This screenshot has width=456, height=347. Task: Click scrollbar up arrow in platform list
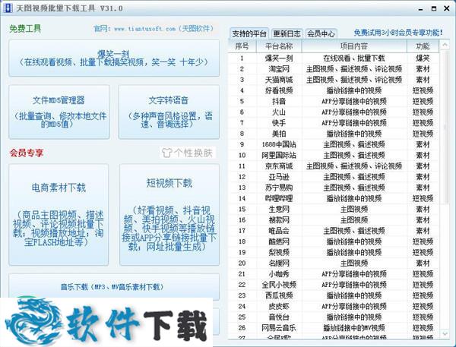click(x=445, y=45)
